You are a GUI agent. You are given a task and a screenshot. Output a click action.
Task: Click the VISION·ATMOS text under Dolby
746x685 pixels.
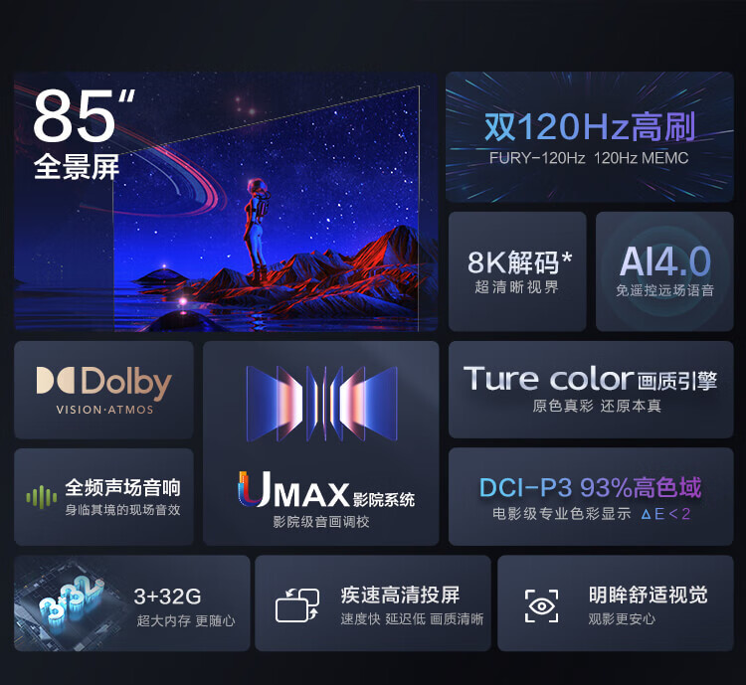point(104,410)
